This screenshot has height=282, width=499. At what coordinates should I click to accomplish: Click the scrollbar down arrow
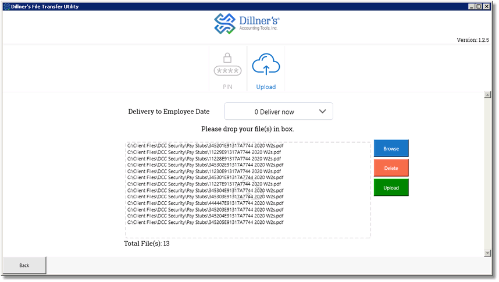tap(487, 253)
